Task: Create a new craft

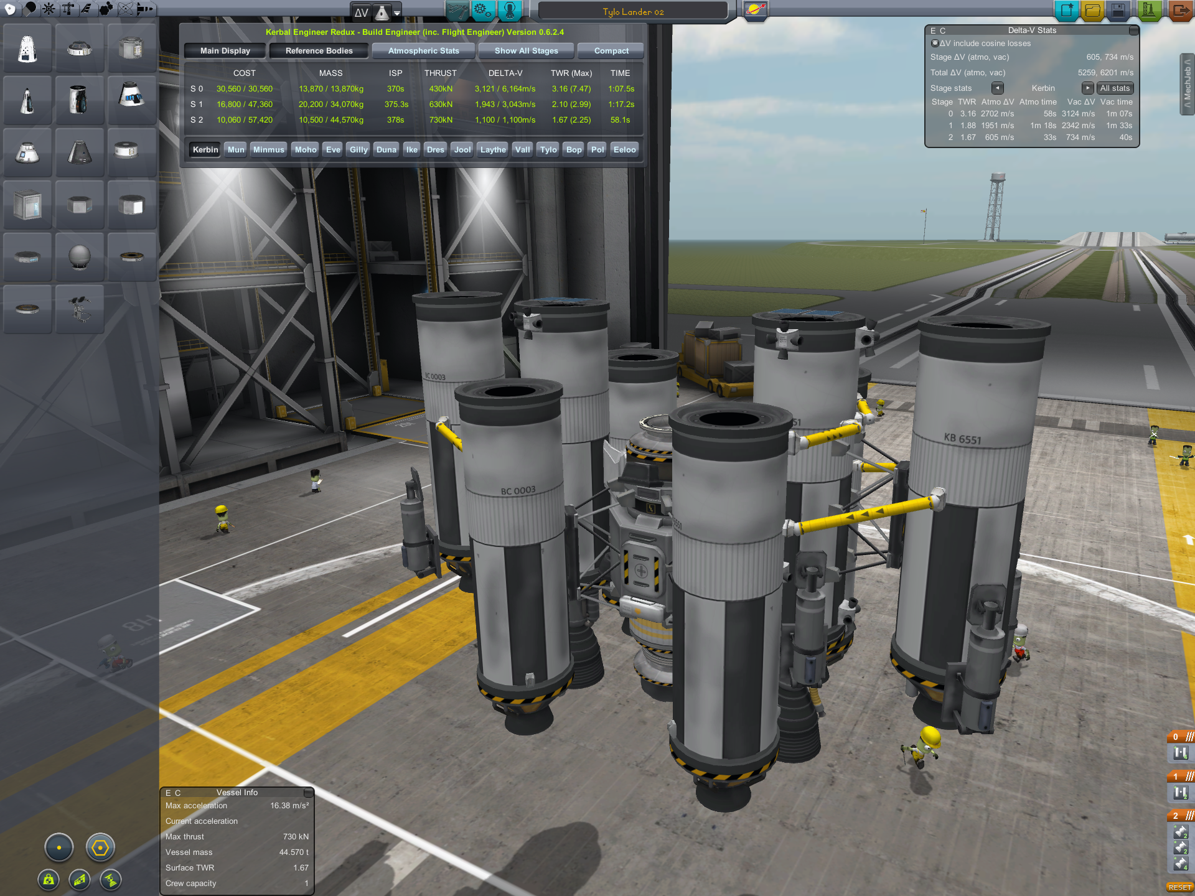Action: click(x=1067, y=10)
